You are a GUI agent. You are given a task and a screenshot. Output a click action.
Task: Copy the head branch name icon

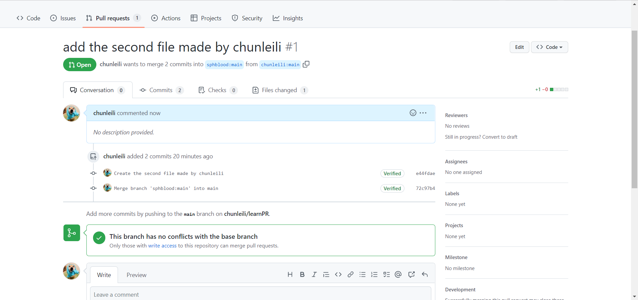click(306, 64)
